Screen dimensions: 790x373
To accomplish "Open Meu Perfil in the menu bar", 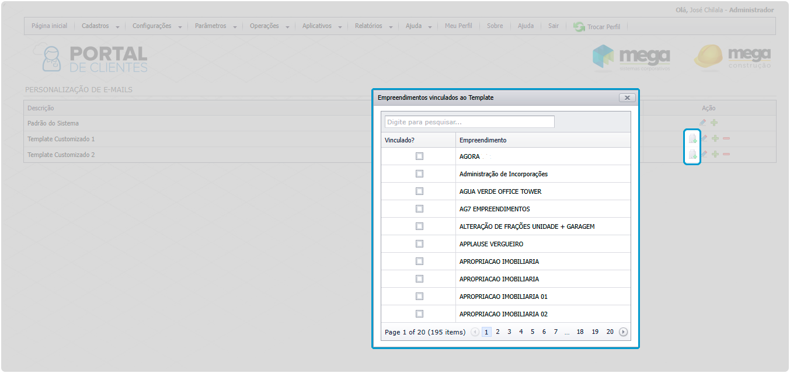I will pos(458,26).
